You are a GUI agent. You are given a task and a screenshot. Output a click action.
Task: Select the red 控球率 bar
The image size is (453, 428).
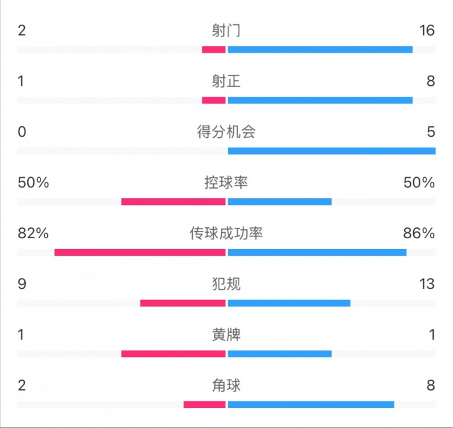[x=173, y=201]
